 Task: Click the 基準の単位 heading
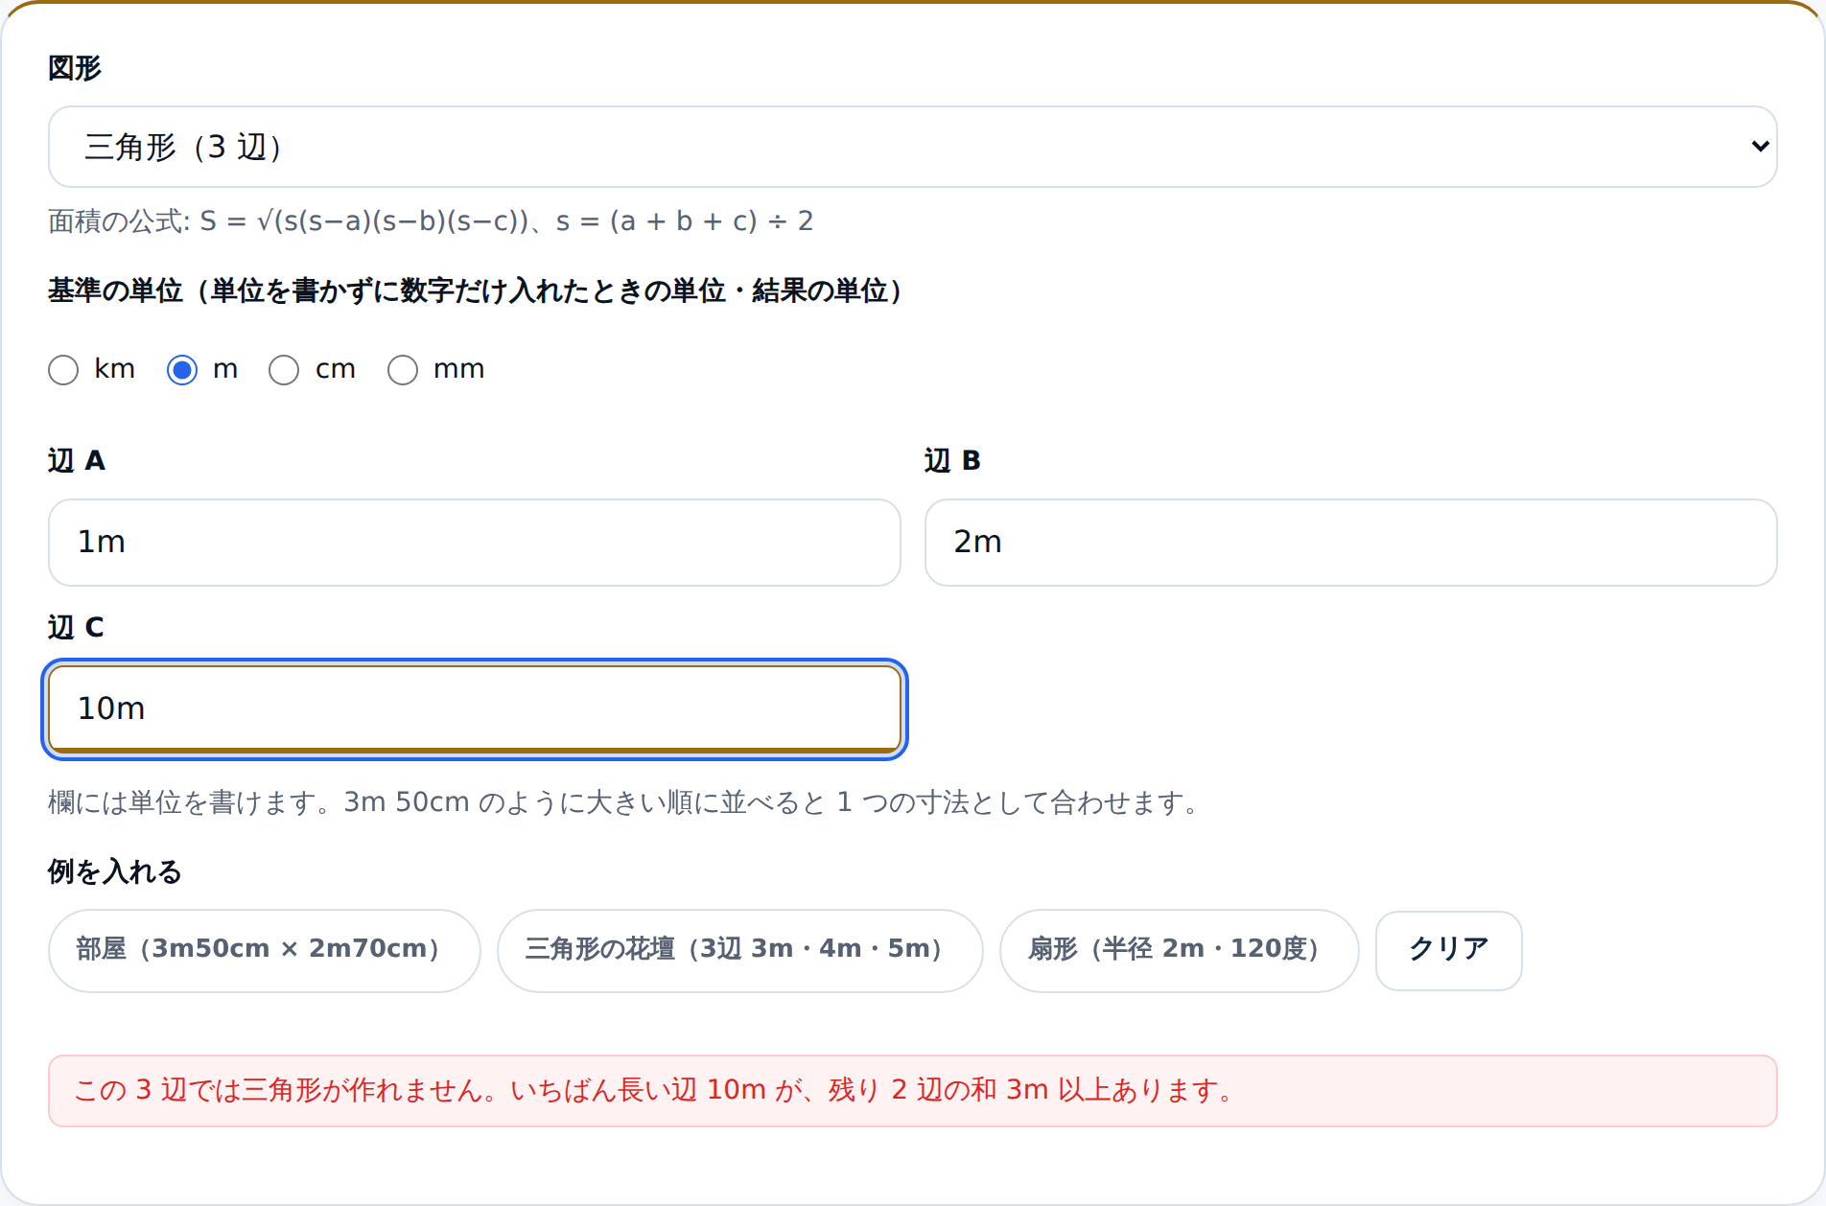(x=477, y=290)
